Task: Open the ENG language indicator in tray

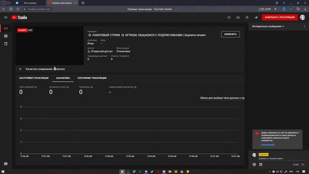Action: (291, 172)
